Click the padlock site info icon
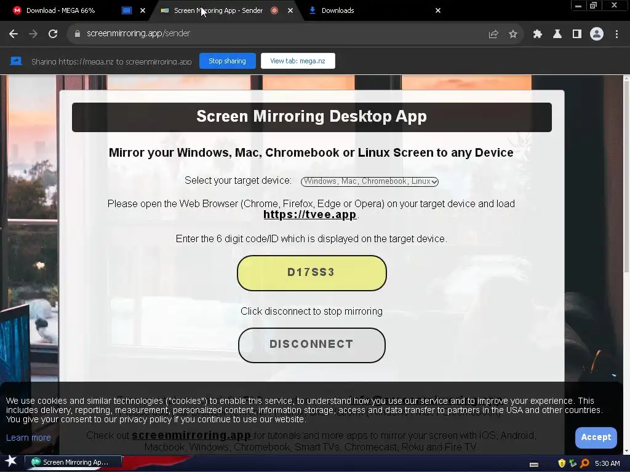 [77, 34]
